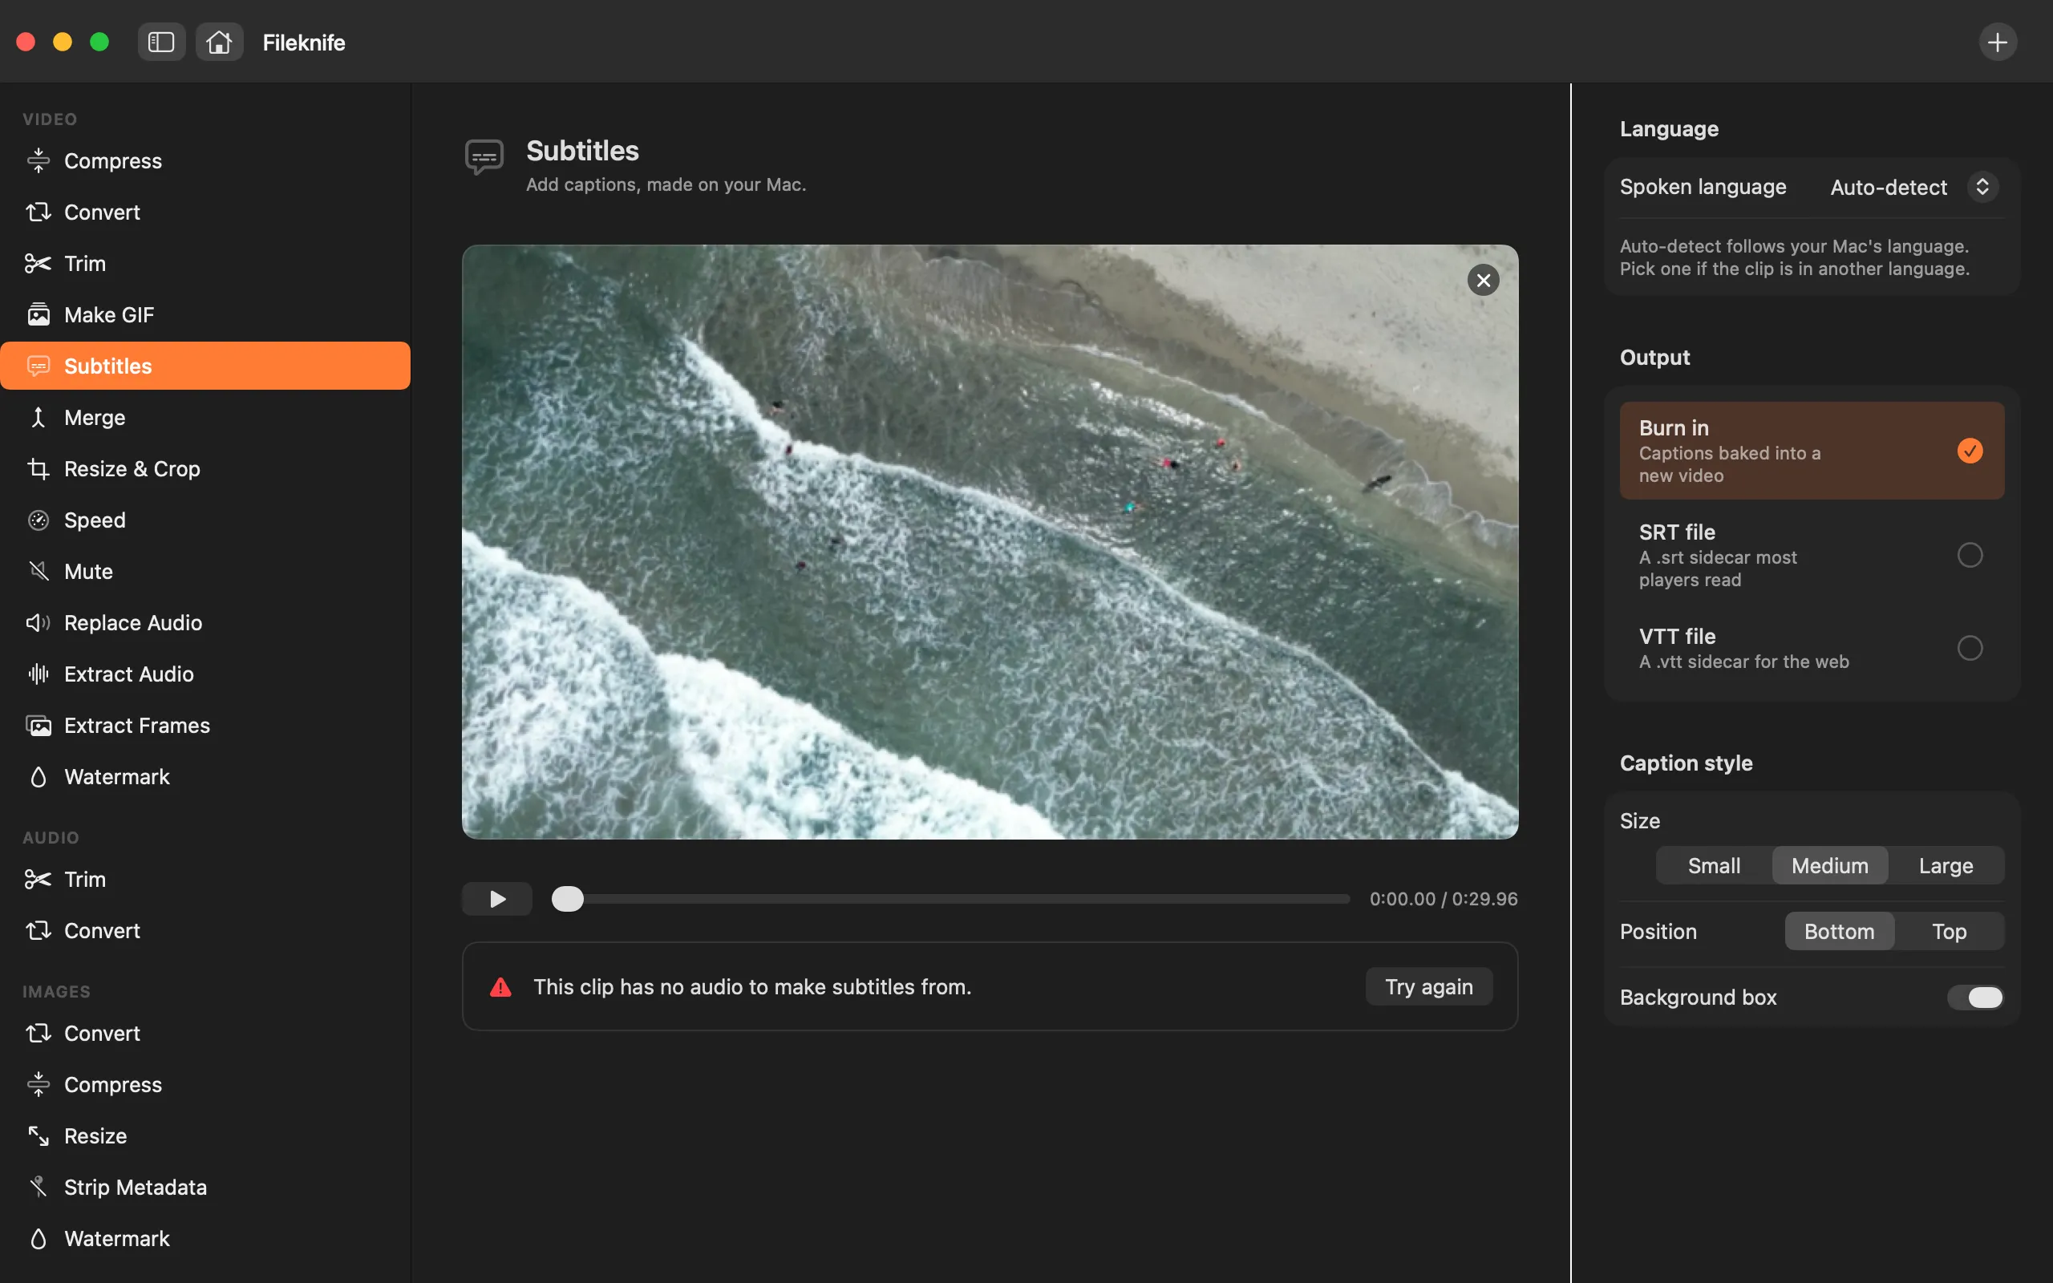Click the "Caption style" section heading
Image resolution: width=2053 pixels, height=1283 pixels.
(1686, 763)
